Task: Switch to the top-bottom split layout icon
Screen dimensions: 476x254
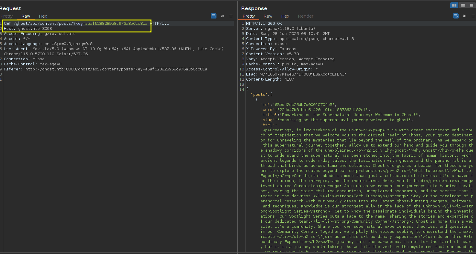Action: pos(463,5)
